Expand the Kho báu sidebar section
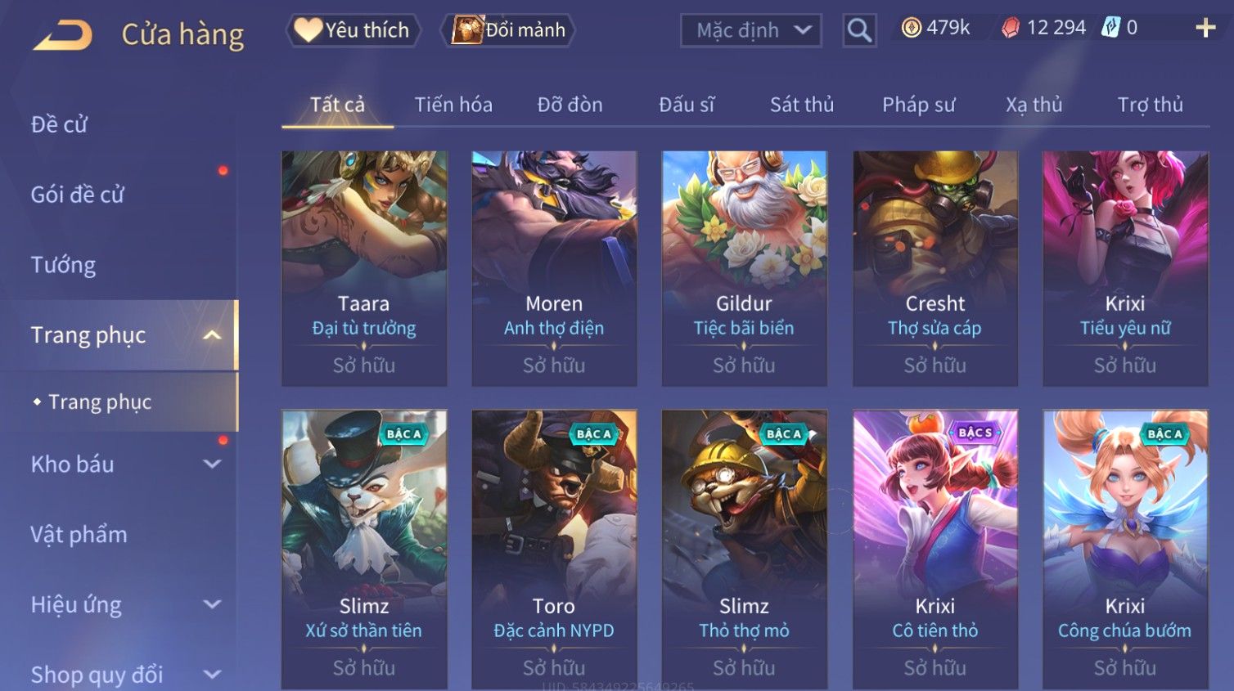 point(212,464)
